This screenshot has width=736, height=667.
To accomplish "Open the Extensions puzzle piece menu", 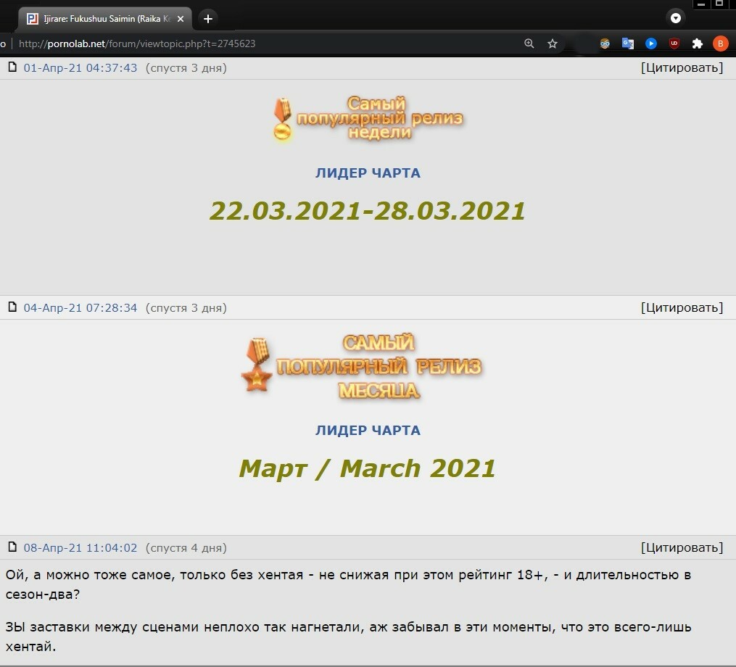I will (698, 43).
